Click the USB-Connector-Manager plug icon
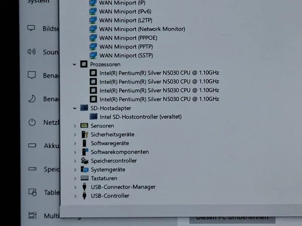Screen dimensions: 302x226 point(84,187)
